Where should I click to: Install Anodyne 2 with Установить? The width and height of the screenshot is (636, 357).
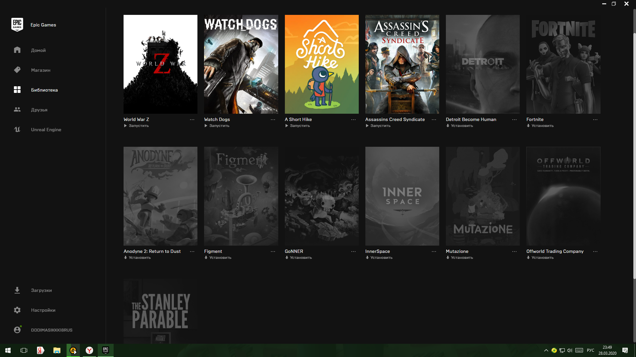click(x=137, y=258)
